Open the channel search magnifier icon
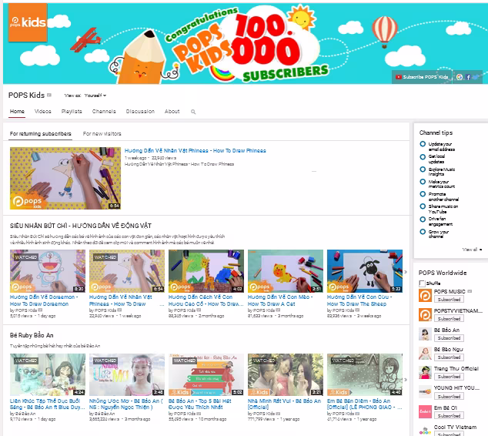The height and width of the screenshot is (436, 488). click(x=193, y=112)
